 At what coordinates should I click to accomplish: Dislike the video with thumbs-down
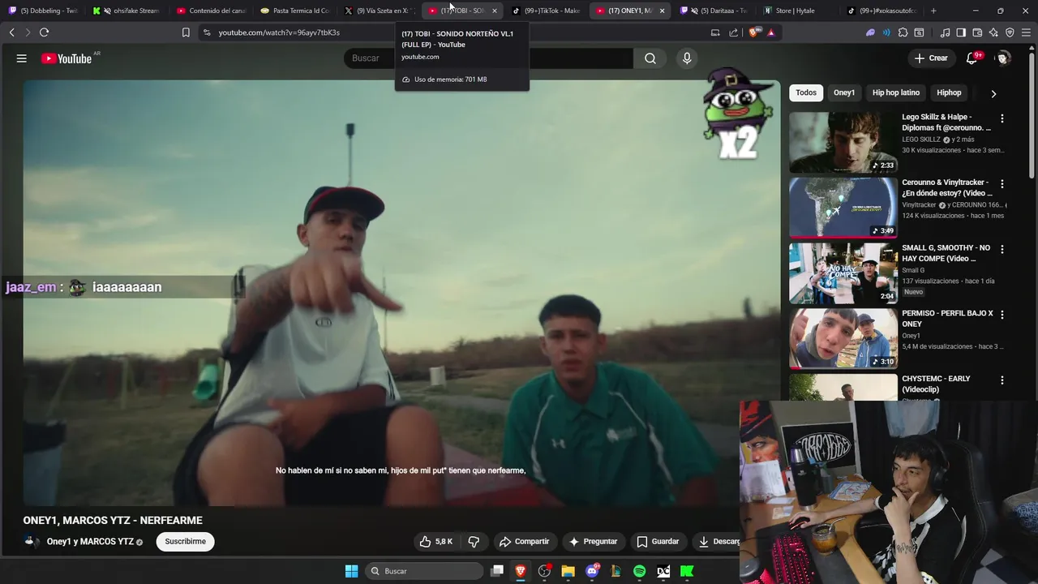click(x=474, y=541)
